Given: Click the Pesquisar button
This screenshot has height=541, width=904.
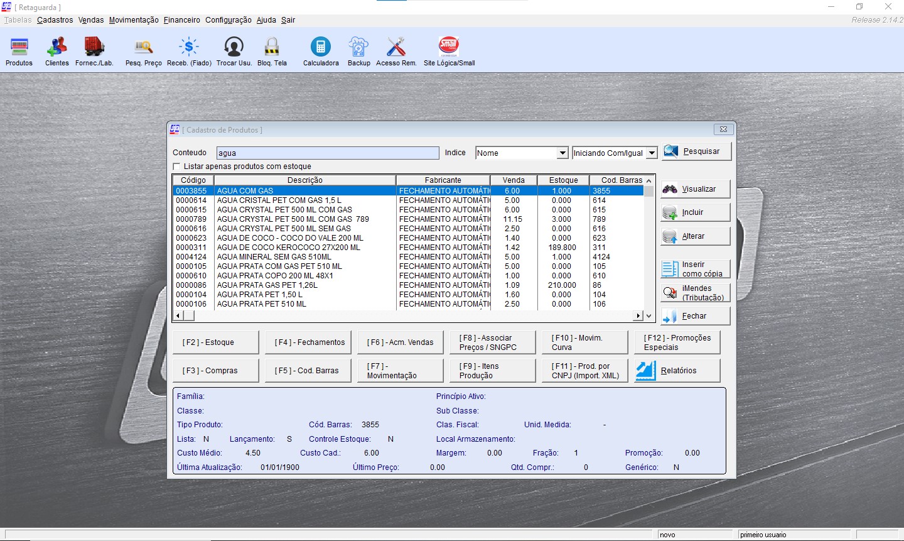Looking at the screenshot, I should pyautogui.click(x=696, y=151).
